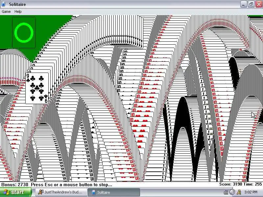Open the Game menu
The height and width of the screenshot is (197, 263).
click(6, 11)
